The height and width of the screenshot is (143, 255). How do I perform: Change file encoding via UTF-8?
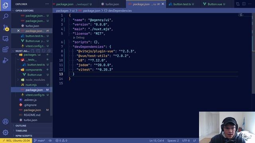pyautogui.click(x=186, y=141)
